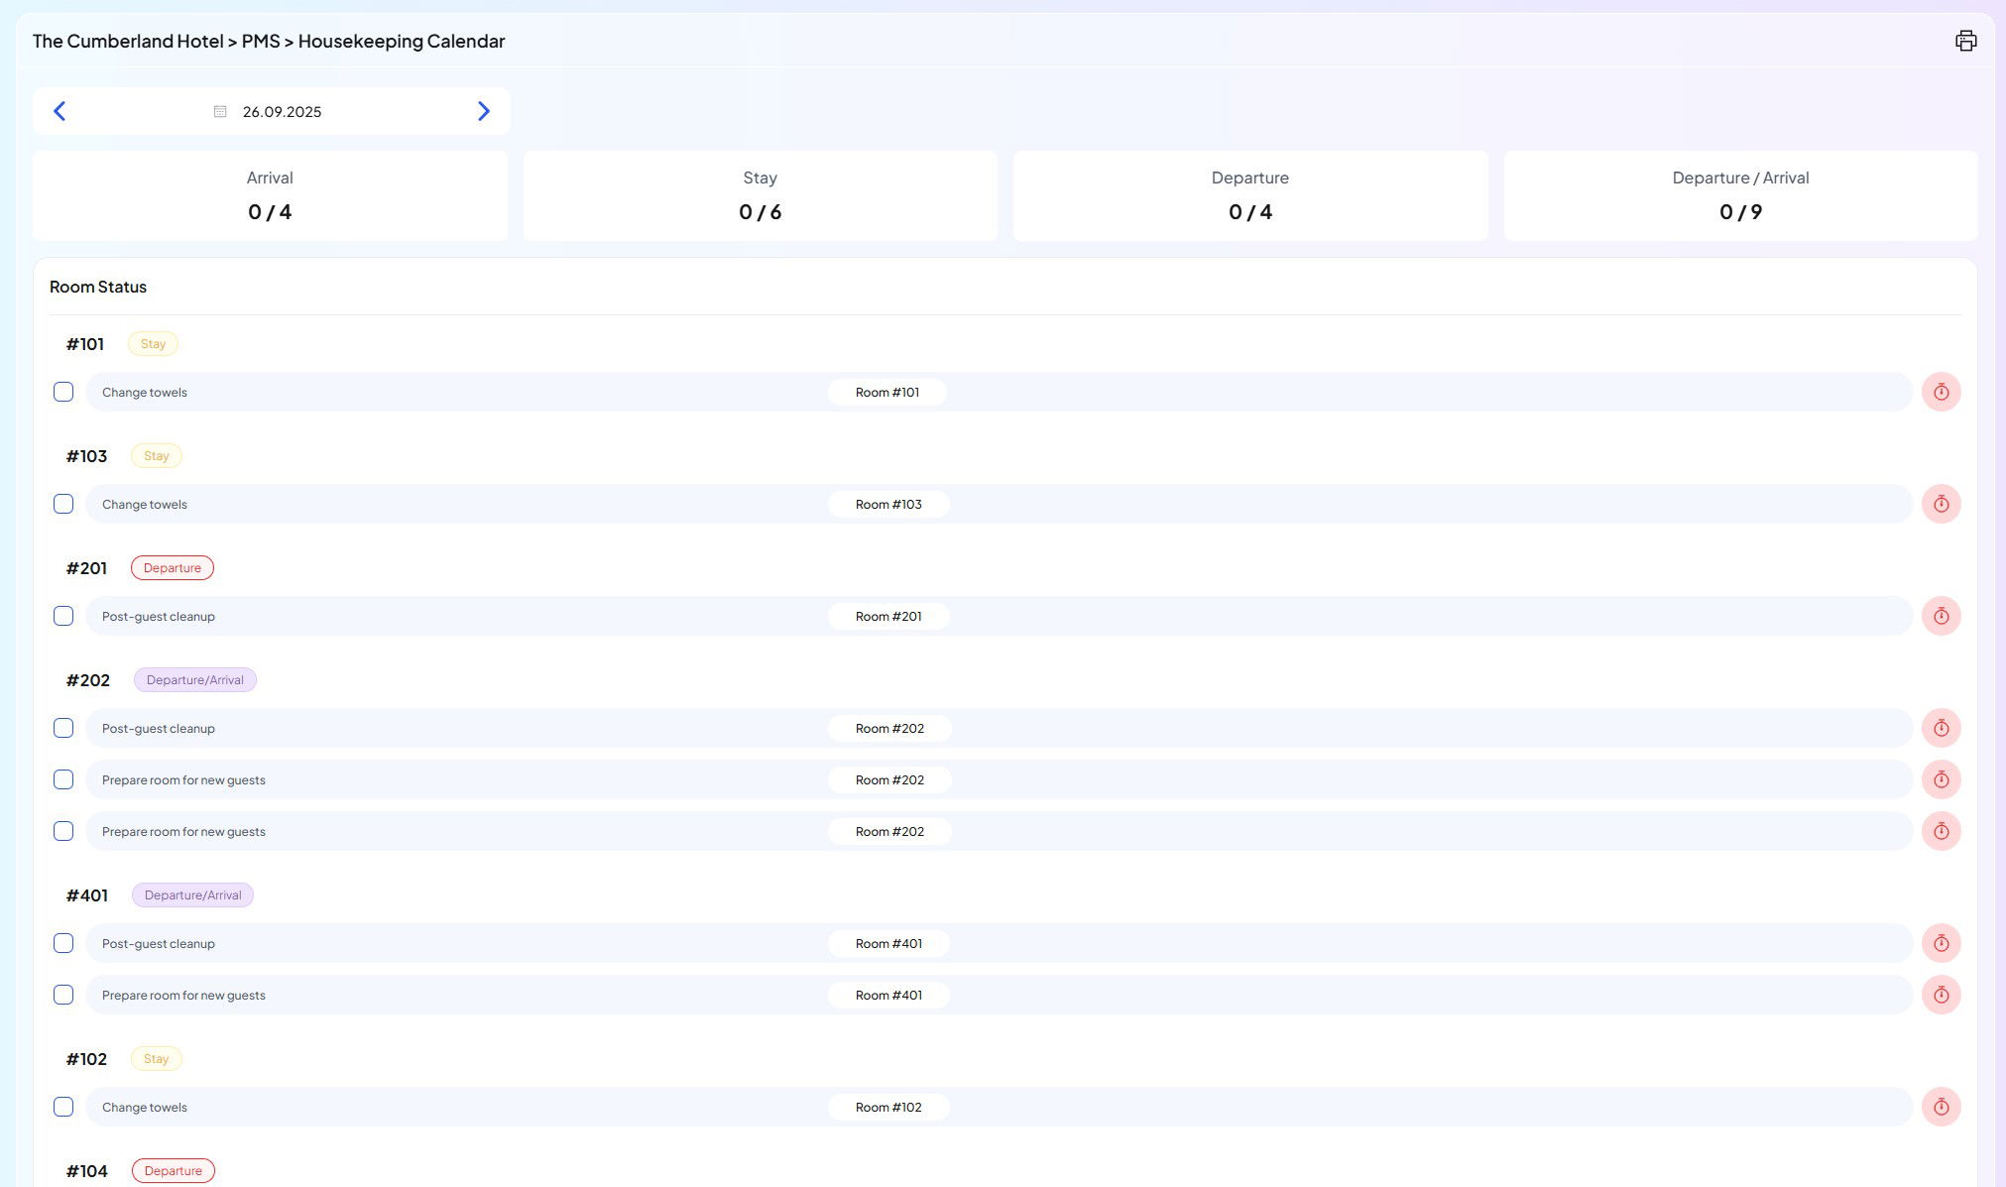Screen dimensions: 2006x1187
Task: Mark the Room #401 Prepare room task done
Action: [63, 995]
